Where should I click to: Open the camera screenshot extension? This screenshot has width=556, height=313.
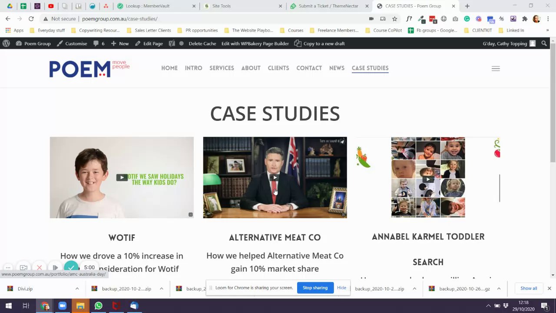point(455,19)
